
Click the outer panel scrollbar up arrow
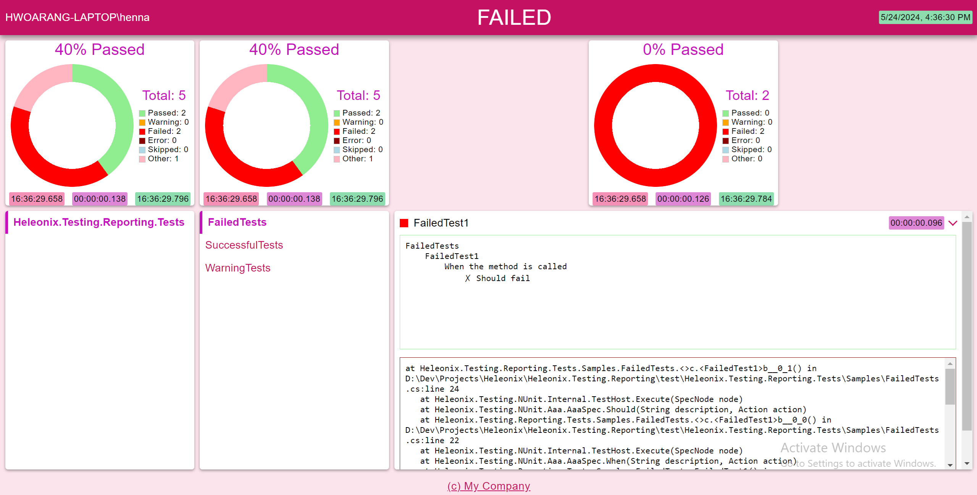(x=967, y=217)
